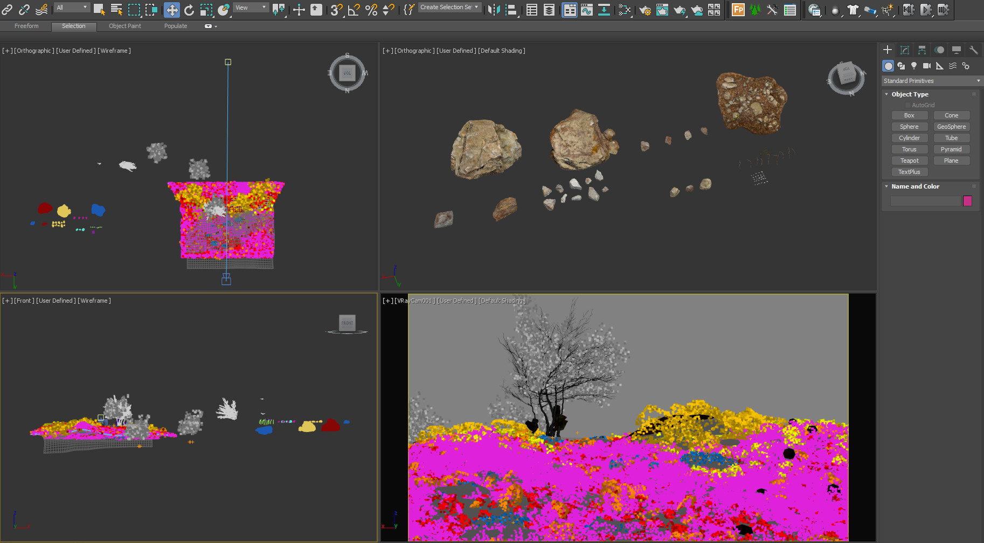Toggle the Ribbon display
This screenshot has width=984, height=543.
pyautogui.click(x=570, y=9)
